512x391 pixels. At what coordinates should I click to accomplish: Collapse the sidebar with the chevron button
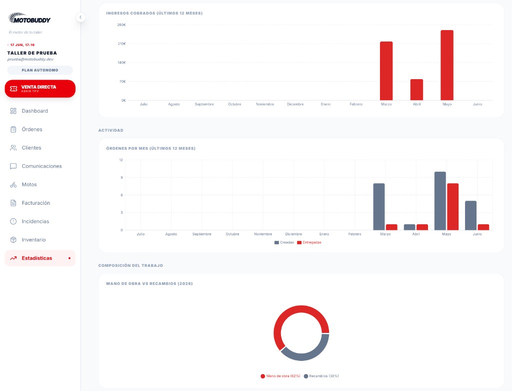pyautogui.click(x=80, y=17)
